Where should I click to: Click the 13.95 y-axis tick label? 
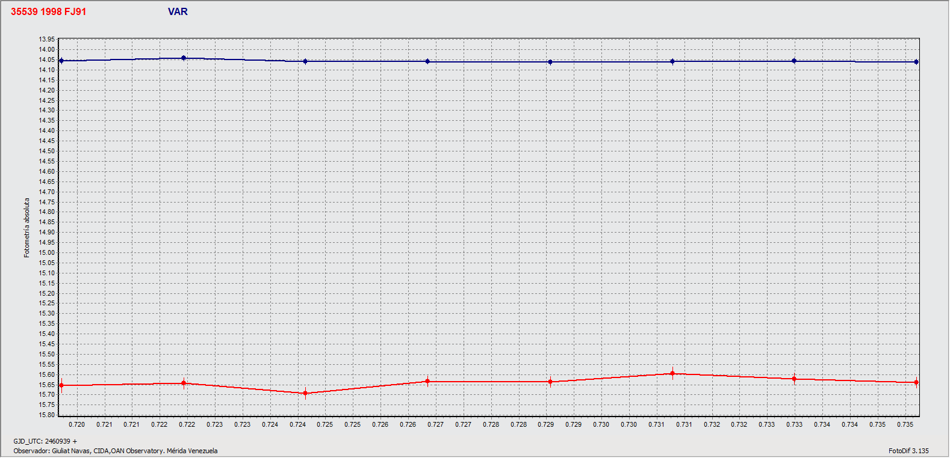coord(46,40)
